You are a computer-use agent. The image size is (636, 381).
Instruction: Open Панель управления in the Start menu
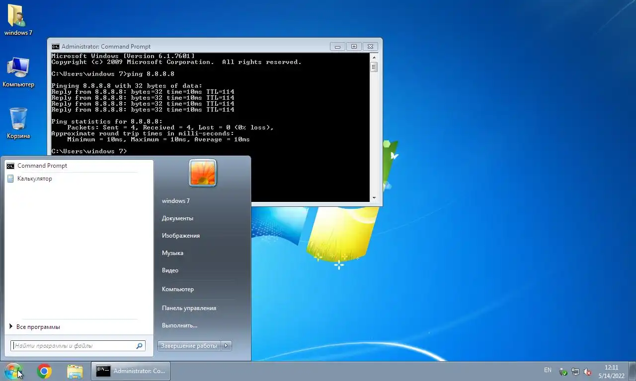189,308
